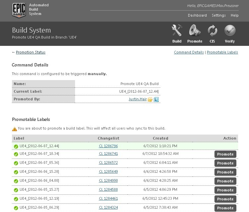Click the messenger icon beside Justin.Hair
Image resolution: width=249 pixels, height=212 pixels.
click(x=156, y=99)
